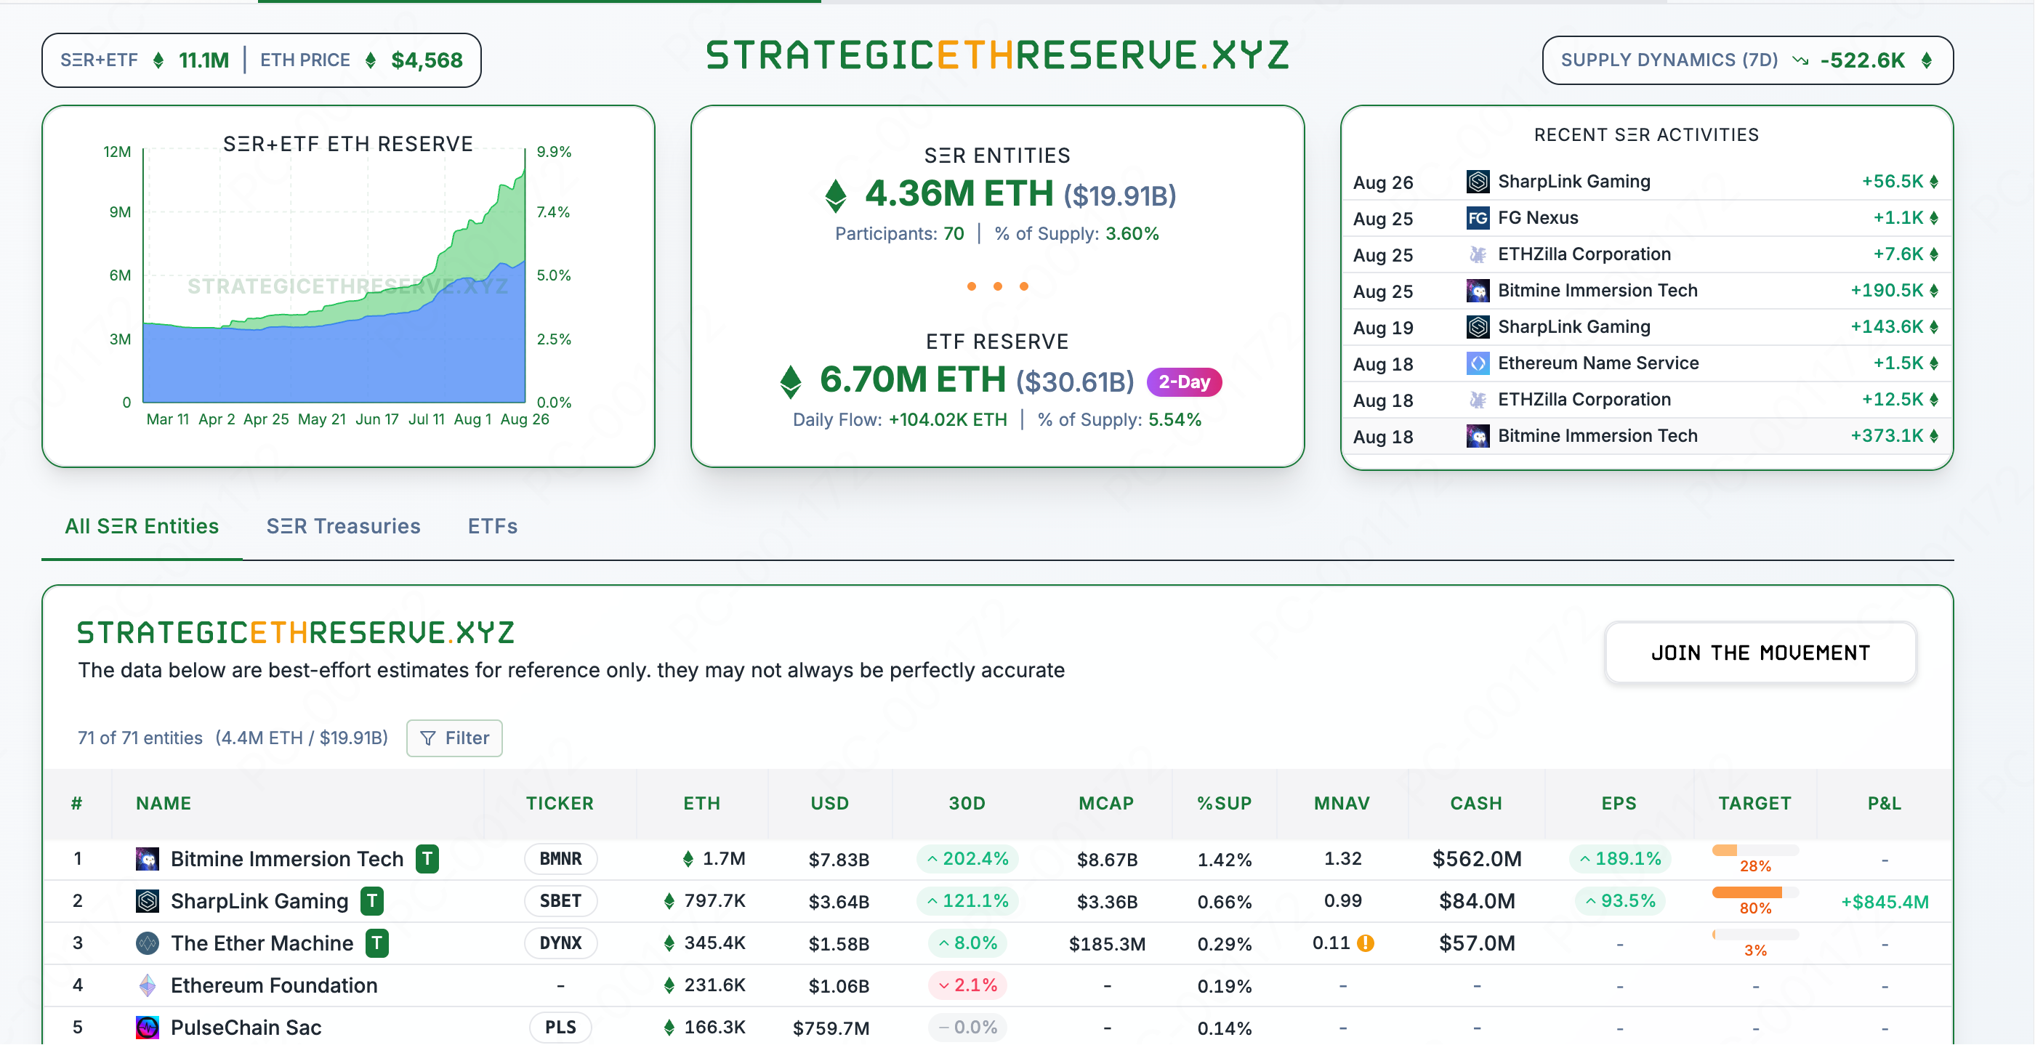Viewport: 2035px width, 1045px height.
Task: Click the PulseChain Sac logo icon
Action: pos(147,1027)
